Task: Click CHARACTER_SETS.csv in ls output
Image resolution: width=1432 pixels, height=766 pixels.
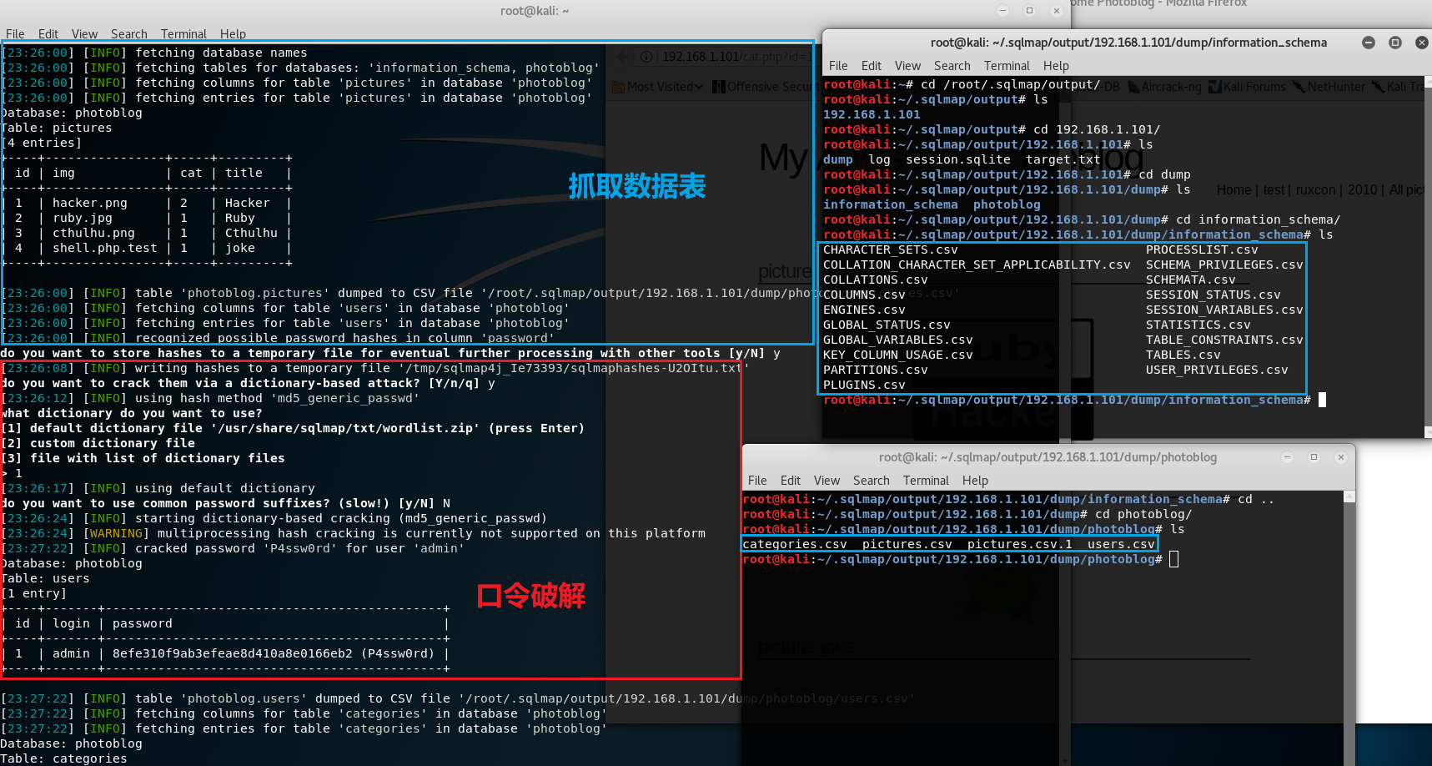Action: [890, 249]
